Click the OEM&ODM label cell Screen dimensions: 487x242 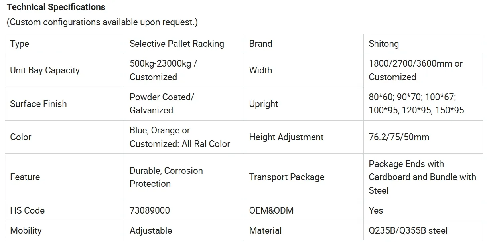(x=271, y=210)
